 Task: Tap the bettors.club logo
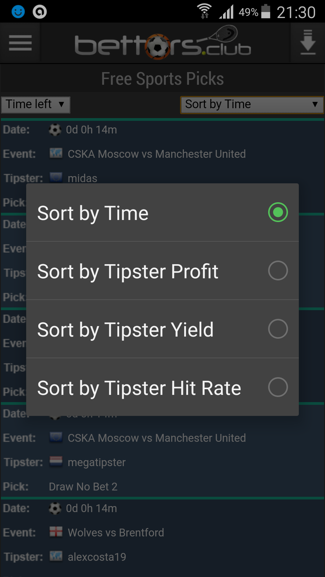pyautogui.click(x=163, y=43)
